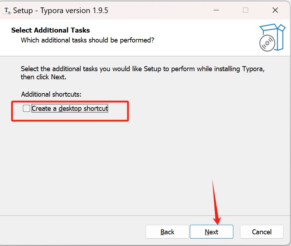291x246 pixels.
Task: Click the disc icon inside the box illustration
Action: pos(268,43)
